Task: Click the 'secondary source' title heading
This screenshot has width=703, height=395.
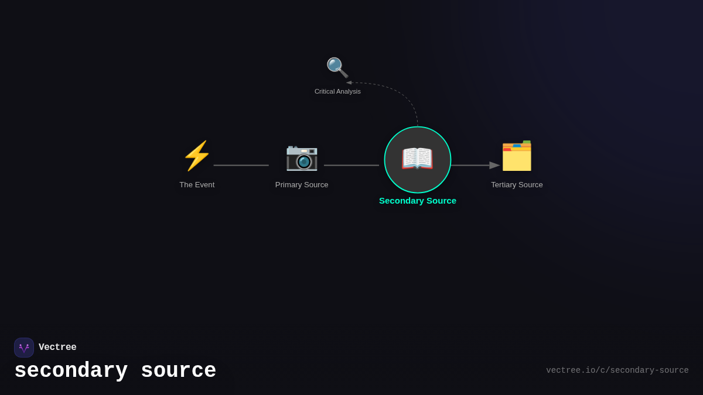Action: 115,370
